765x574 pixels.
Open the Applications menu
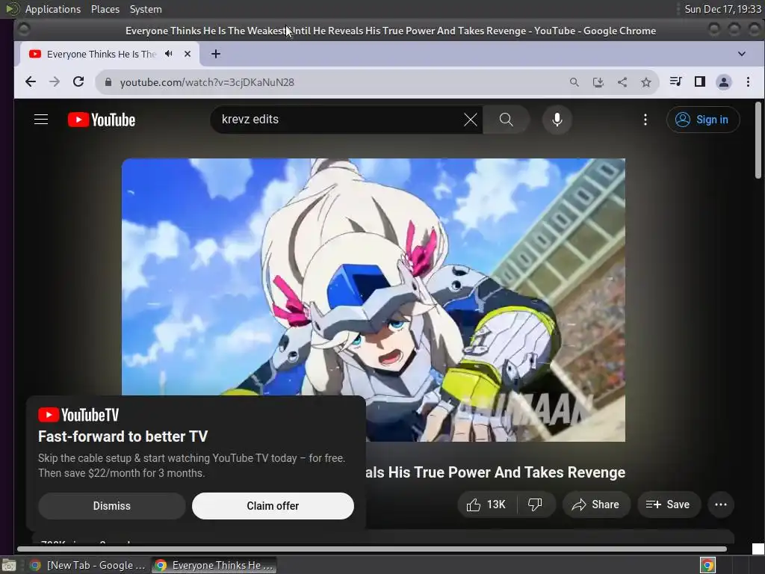click(53, 9)
